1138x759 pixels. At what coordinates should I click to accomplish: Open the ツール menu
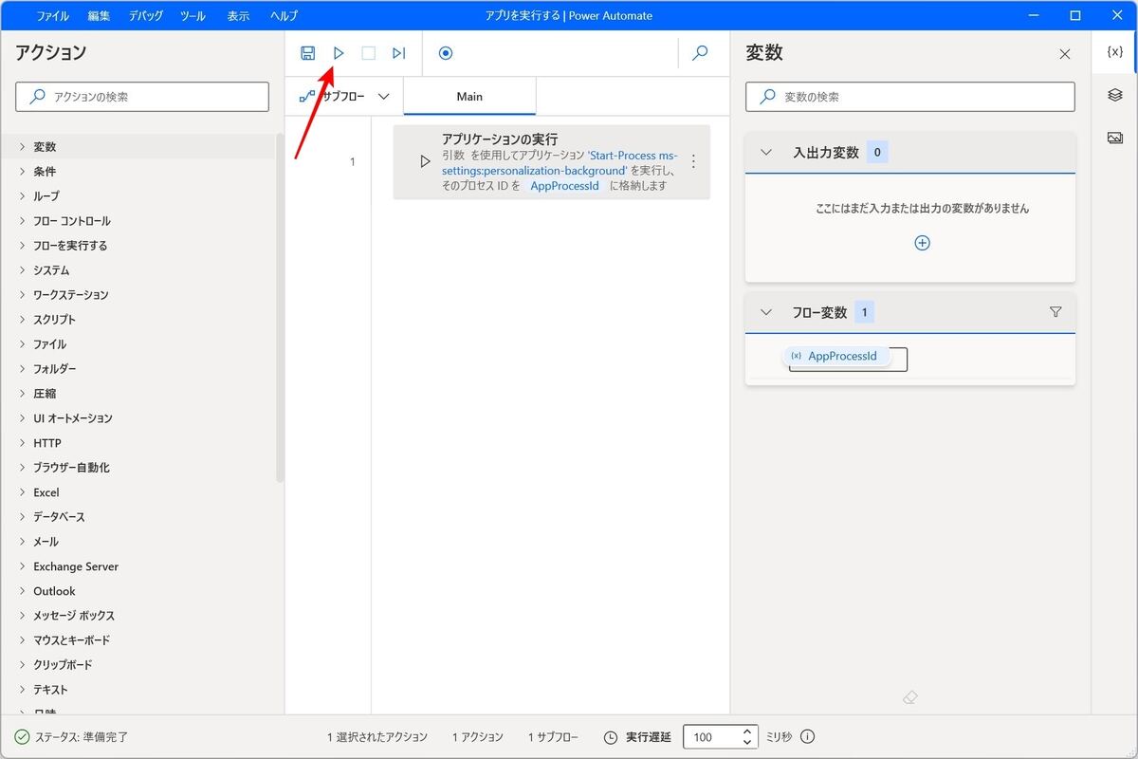tap(193, 16)
